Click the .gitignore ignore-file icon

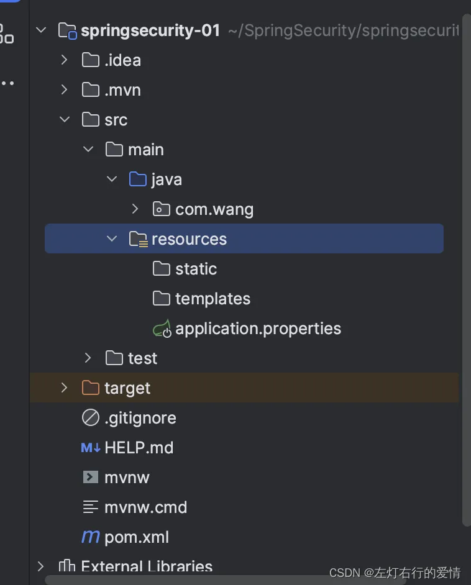[x=90, y=417]
